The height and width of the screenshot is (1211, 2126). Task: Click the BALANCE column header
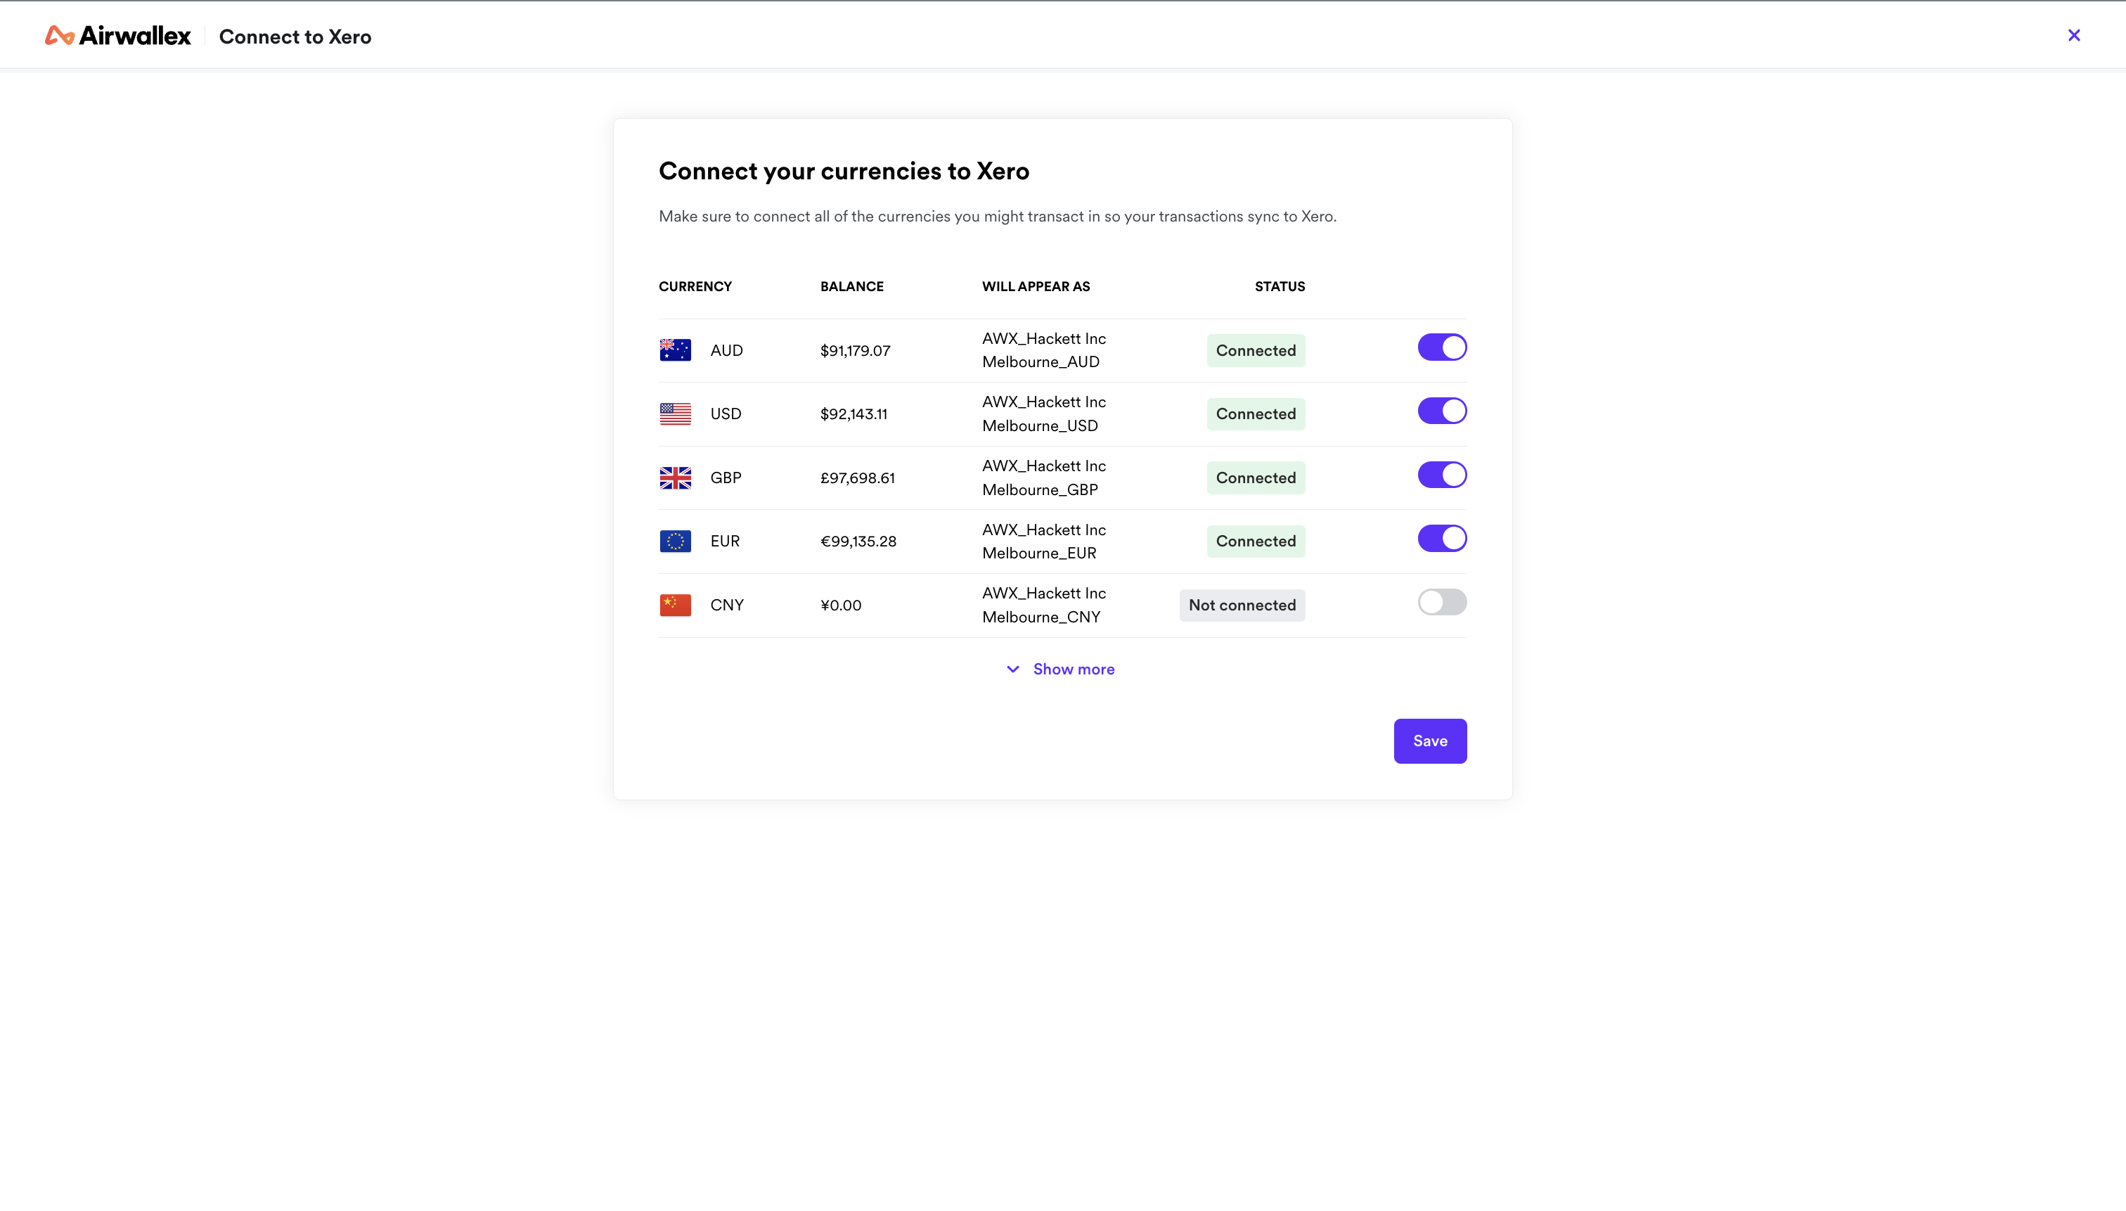pyautogui.click(x=851, y=286)
